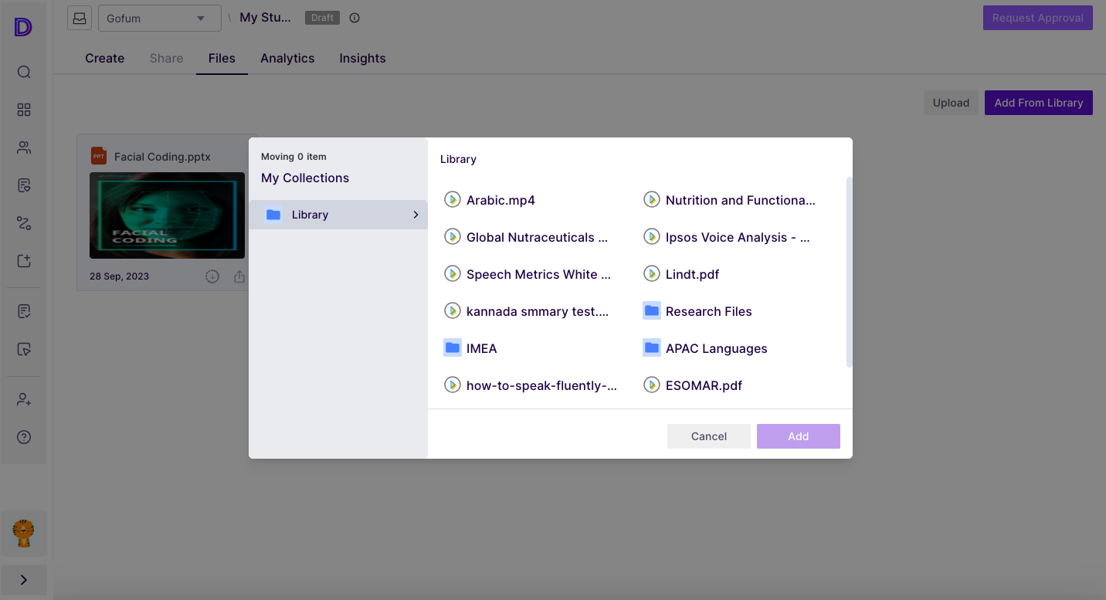
Task: Expand the Library collection chevron
Action: tap(416, 215)
